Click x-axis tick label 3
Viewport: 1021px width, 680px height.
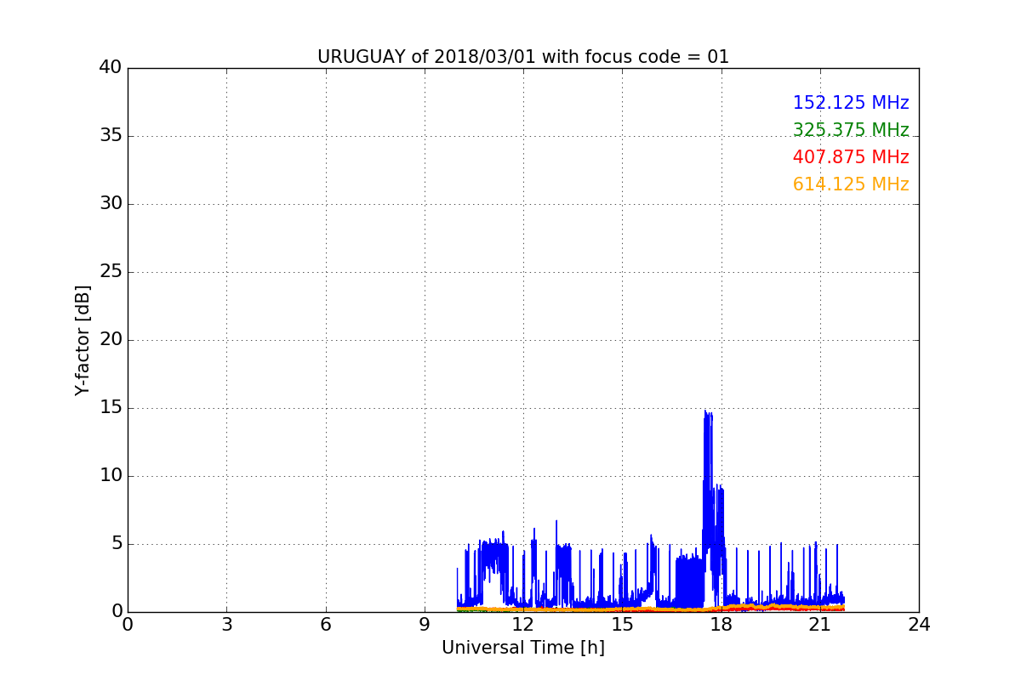point(226,625)
